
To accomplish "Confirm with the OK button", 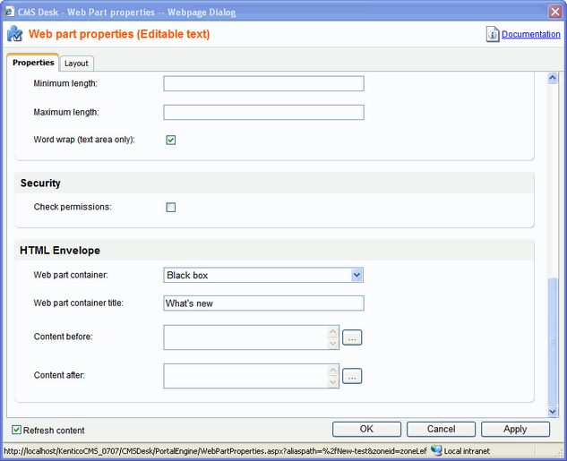I will click(366, 429).
